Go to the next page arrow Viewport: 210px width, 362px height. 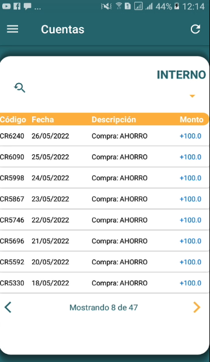[x=197, y=308]
